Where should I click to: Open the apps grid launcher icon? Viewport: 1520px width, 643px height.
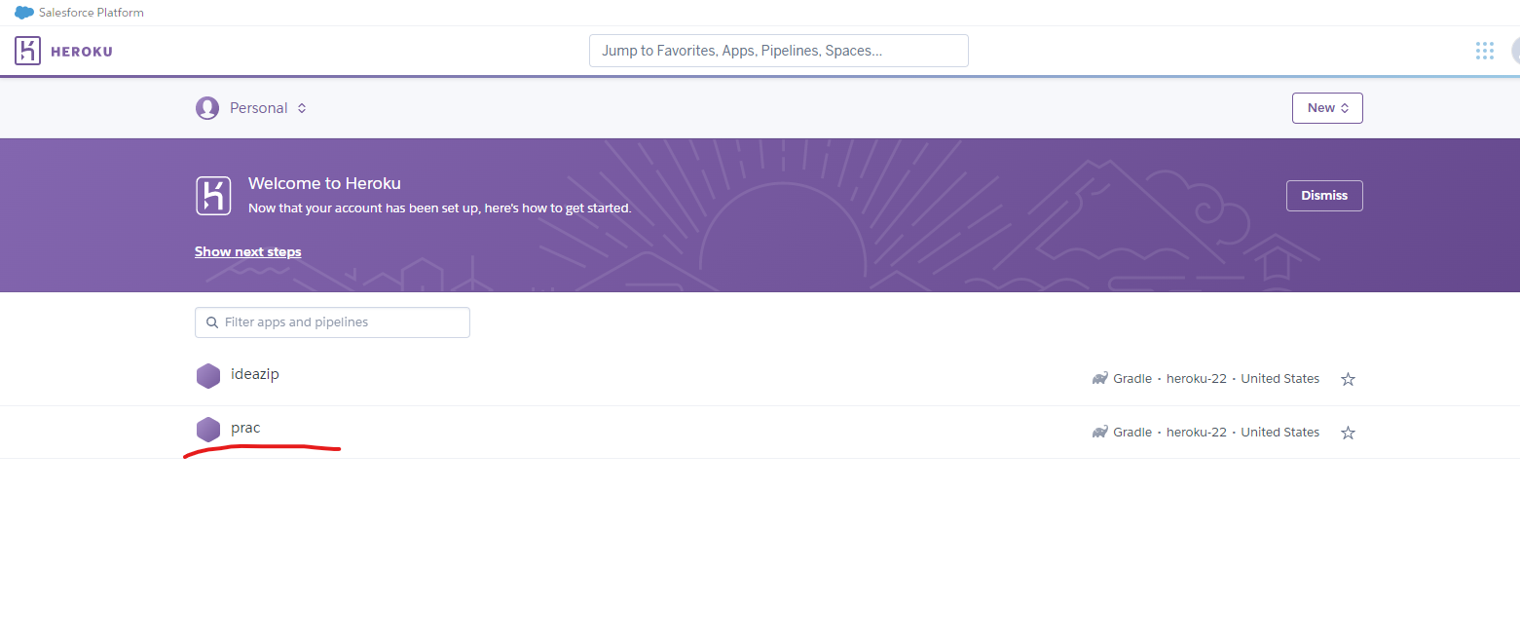[x=1484, y=51]
